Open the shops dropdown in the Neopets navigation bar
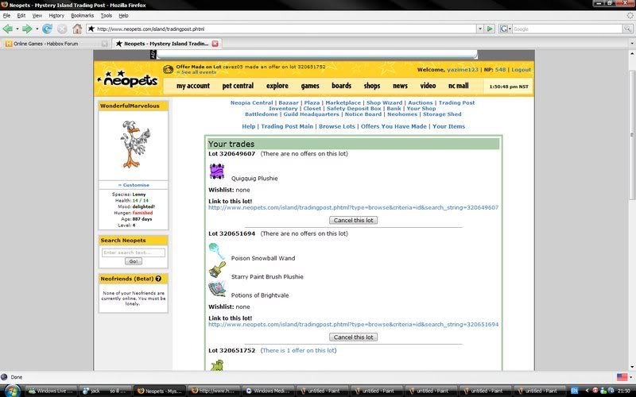 coord(372,86)
